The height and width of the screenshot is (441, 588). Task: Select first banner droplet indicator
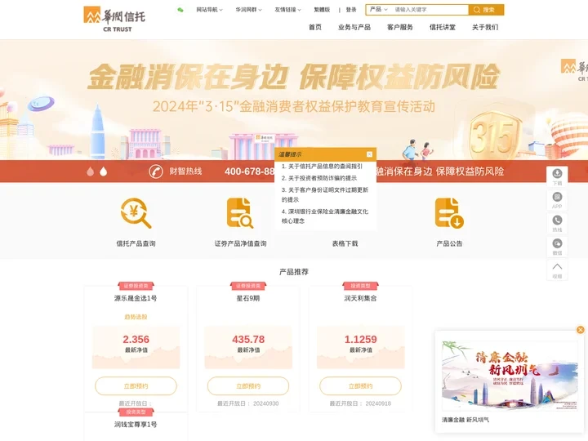tap(91, 171)
